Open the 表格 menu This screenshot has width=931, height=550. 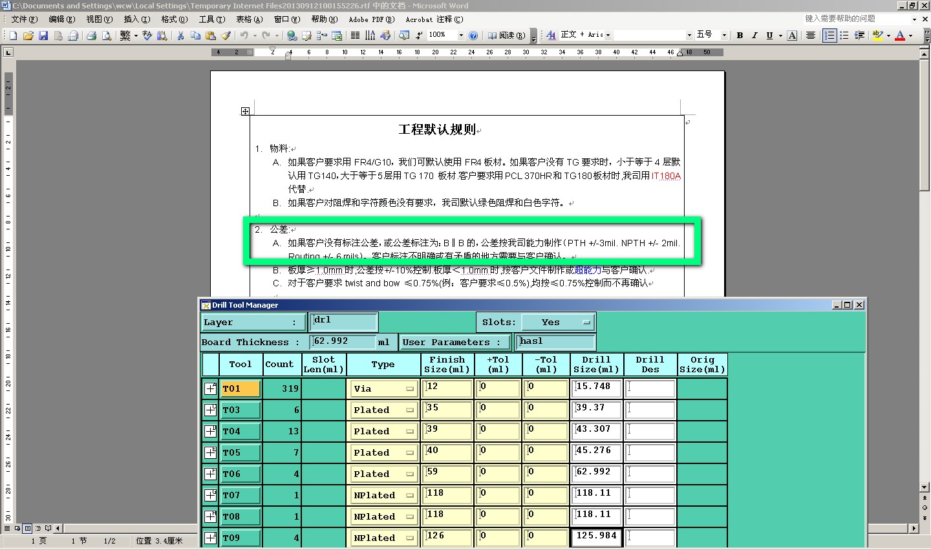point(249,19)
